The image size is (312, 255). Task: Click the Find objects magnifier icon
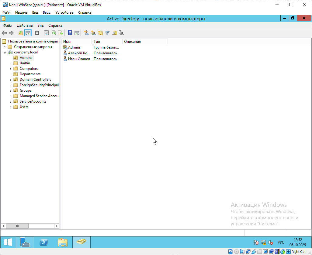pyautogui.click(x=114, y=33)
